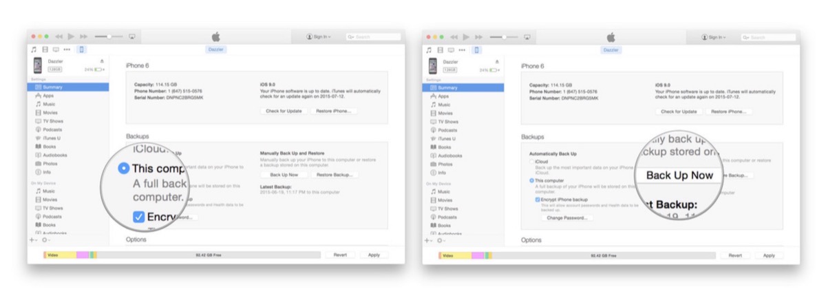Click yellow Video storage segment in right window
Screen dimensions: 826x300
click(x=455, y=255)
